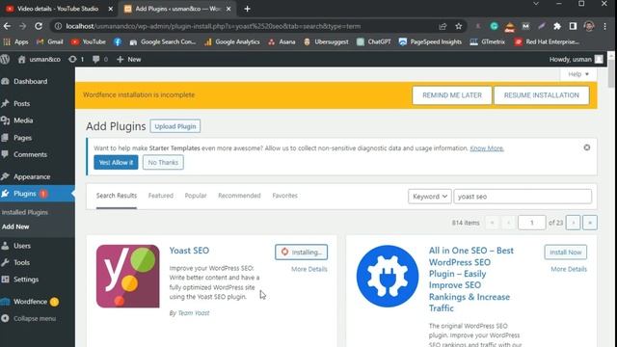Select the Recommended plugins tab
The image size is (617, 347).
click(239, 196)
